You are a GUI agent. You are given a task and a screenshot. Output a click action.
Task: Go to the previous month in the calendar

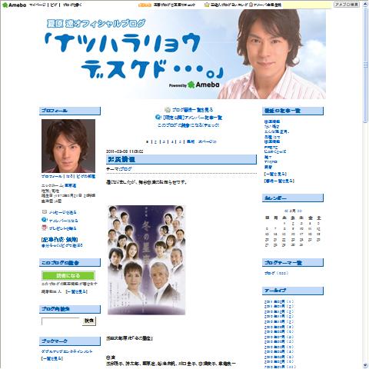pos(286,211)
